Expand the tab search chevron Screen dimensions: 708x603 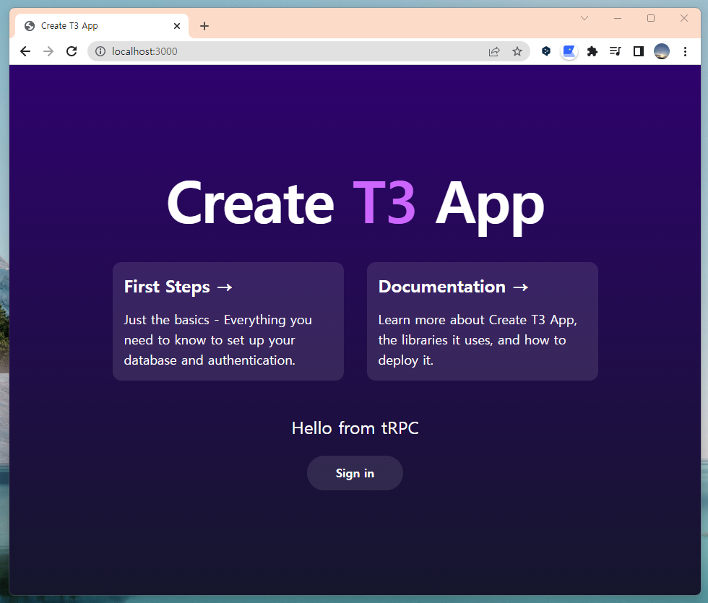[584, 18]
